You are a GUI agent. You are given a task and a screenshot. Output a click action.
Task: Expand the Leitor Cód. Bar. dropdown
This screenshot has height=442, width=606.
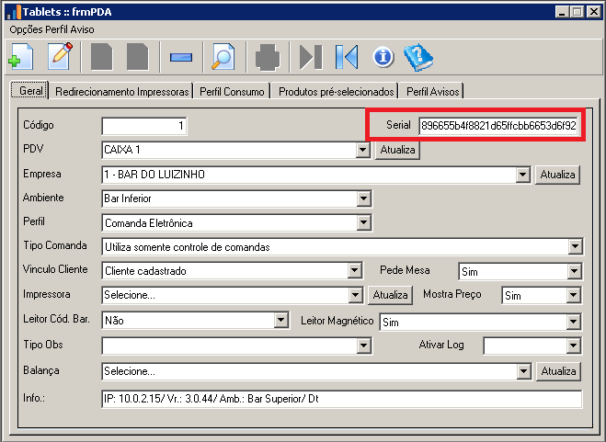[x=280, y=320]
